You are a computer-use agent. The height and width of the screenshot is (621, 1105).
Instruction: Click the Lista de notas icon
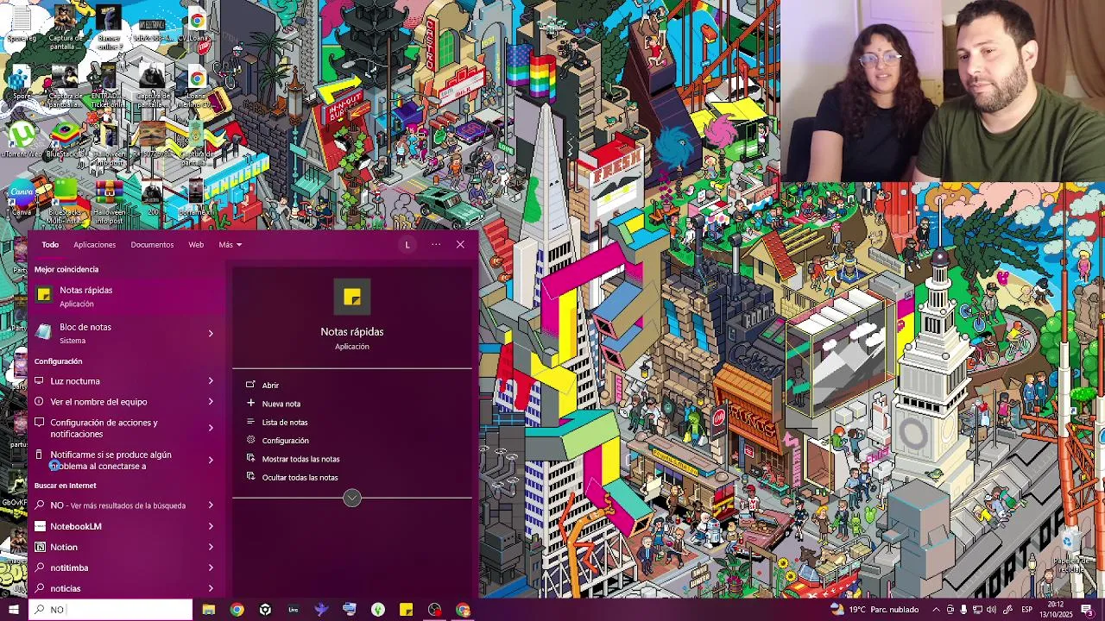[250, 422]
